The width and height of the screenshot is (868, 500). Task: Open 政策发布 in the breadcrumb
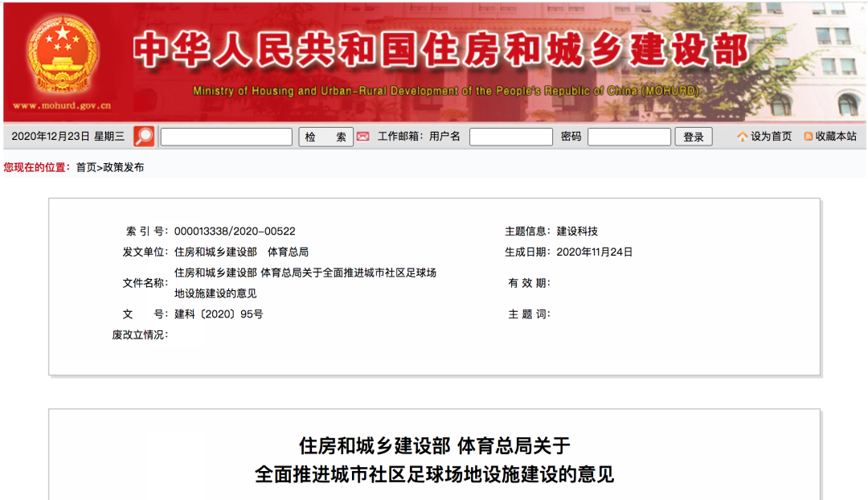[x=123, y=167]
